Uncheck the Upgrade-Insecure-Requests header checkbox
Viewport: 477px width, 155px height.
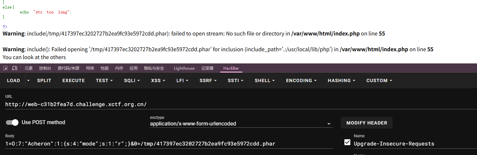pos(347,142)
